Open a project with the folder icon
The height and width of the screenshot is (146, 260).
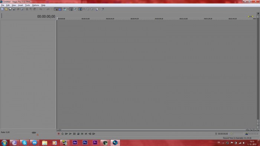6,9
